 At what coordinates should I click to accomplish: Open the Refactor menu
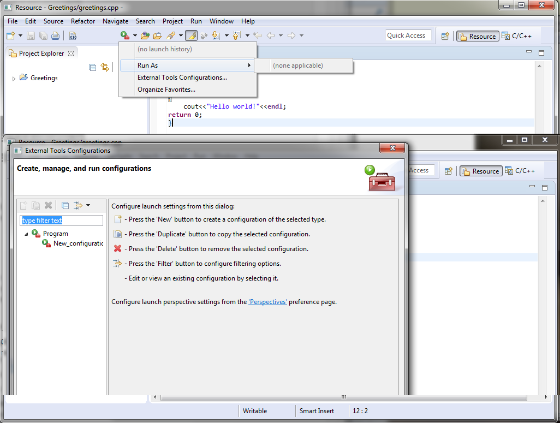pyautogui.click(x=83, y=21)
